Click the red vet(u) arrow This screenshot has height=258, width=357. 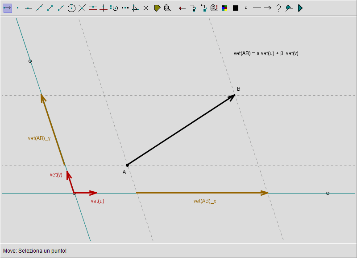86,193
